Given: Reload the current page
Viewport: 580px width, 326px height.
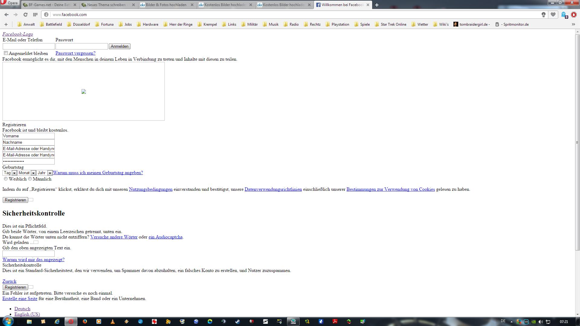Looking at the screenshot, I should [25, 14].
